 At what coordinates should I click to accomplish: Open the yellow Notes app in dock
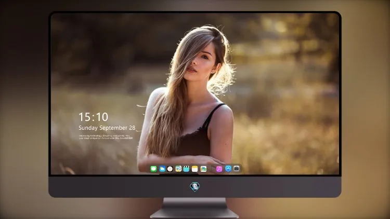pos(195,169)
